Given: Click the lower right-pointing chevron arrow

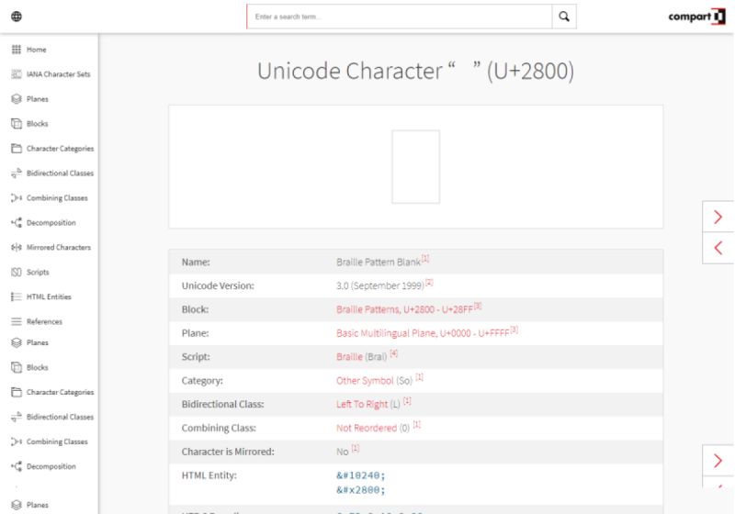Looking at the screenshot, I should 718,461.
